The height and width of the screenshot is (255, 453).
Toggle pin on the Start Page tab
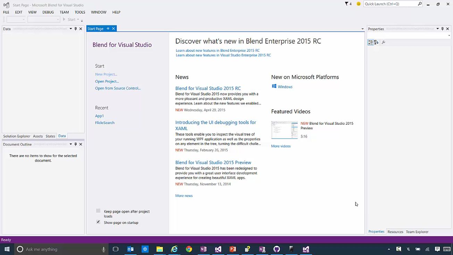108,28
